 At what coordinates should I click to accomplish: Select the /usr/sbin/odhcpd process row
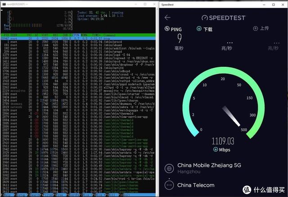(78, 71)
